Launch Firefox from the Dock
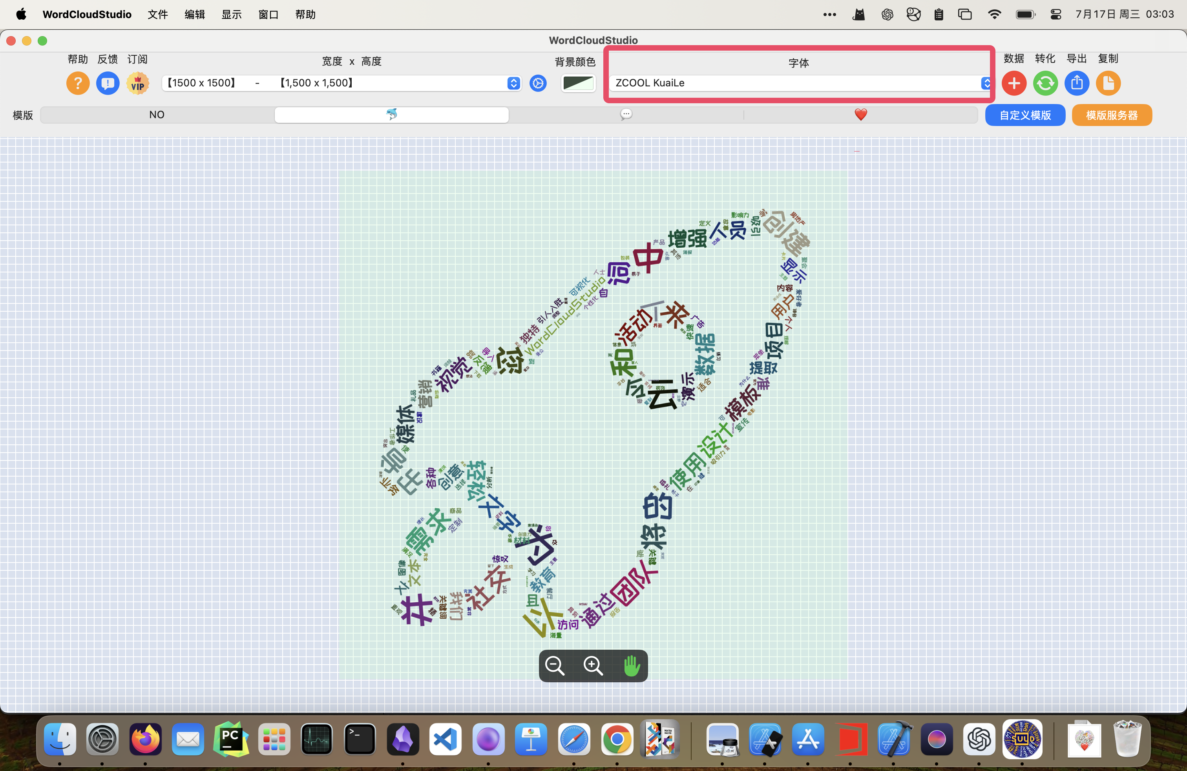 (145, 739)
